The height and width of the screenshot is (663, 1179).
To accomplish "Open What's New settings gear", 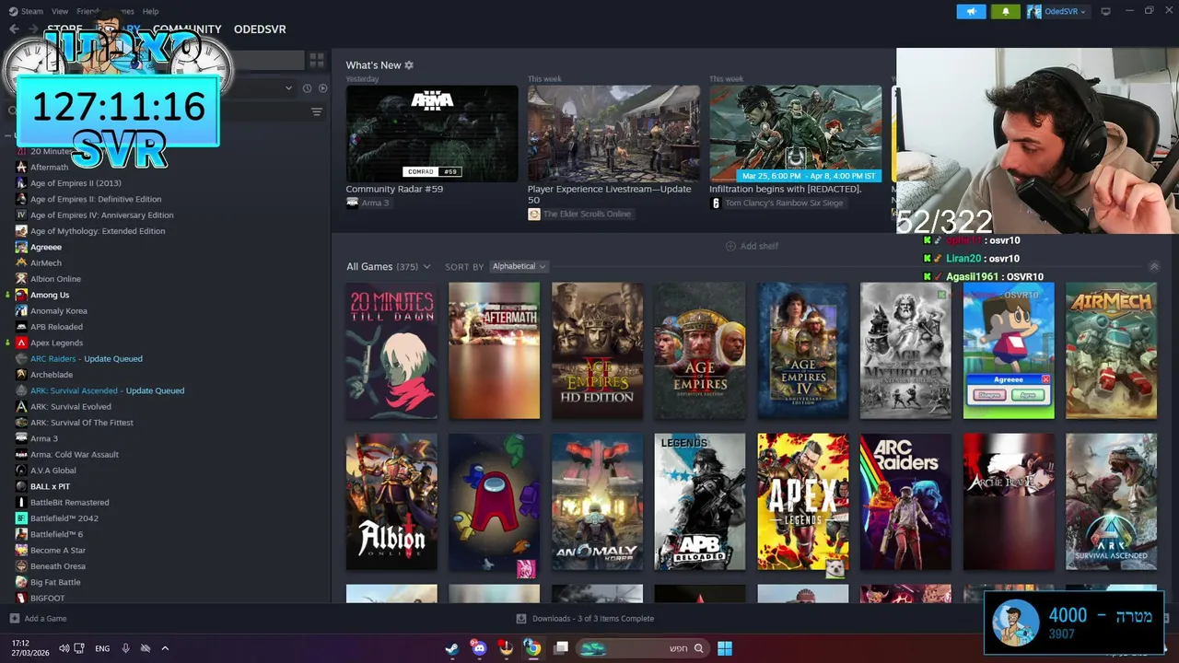I will 409,65.
